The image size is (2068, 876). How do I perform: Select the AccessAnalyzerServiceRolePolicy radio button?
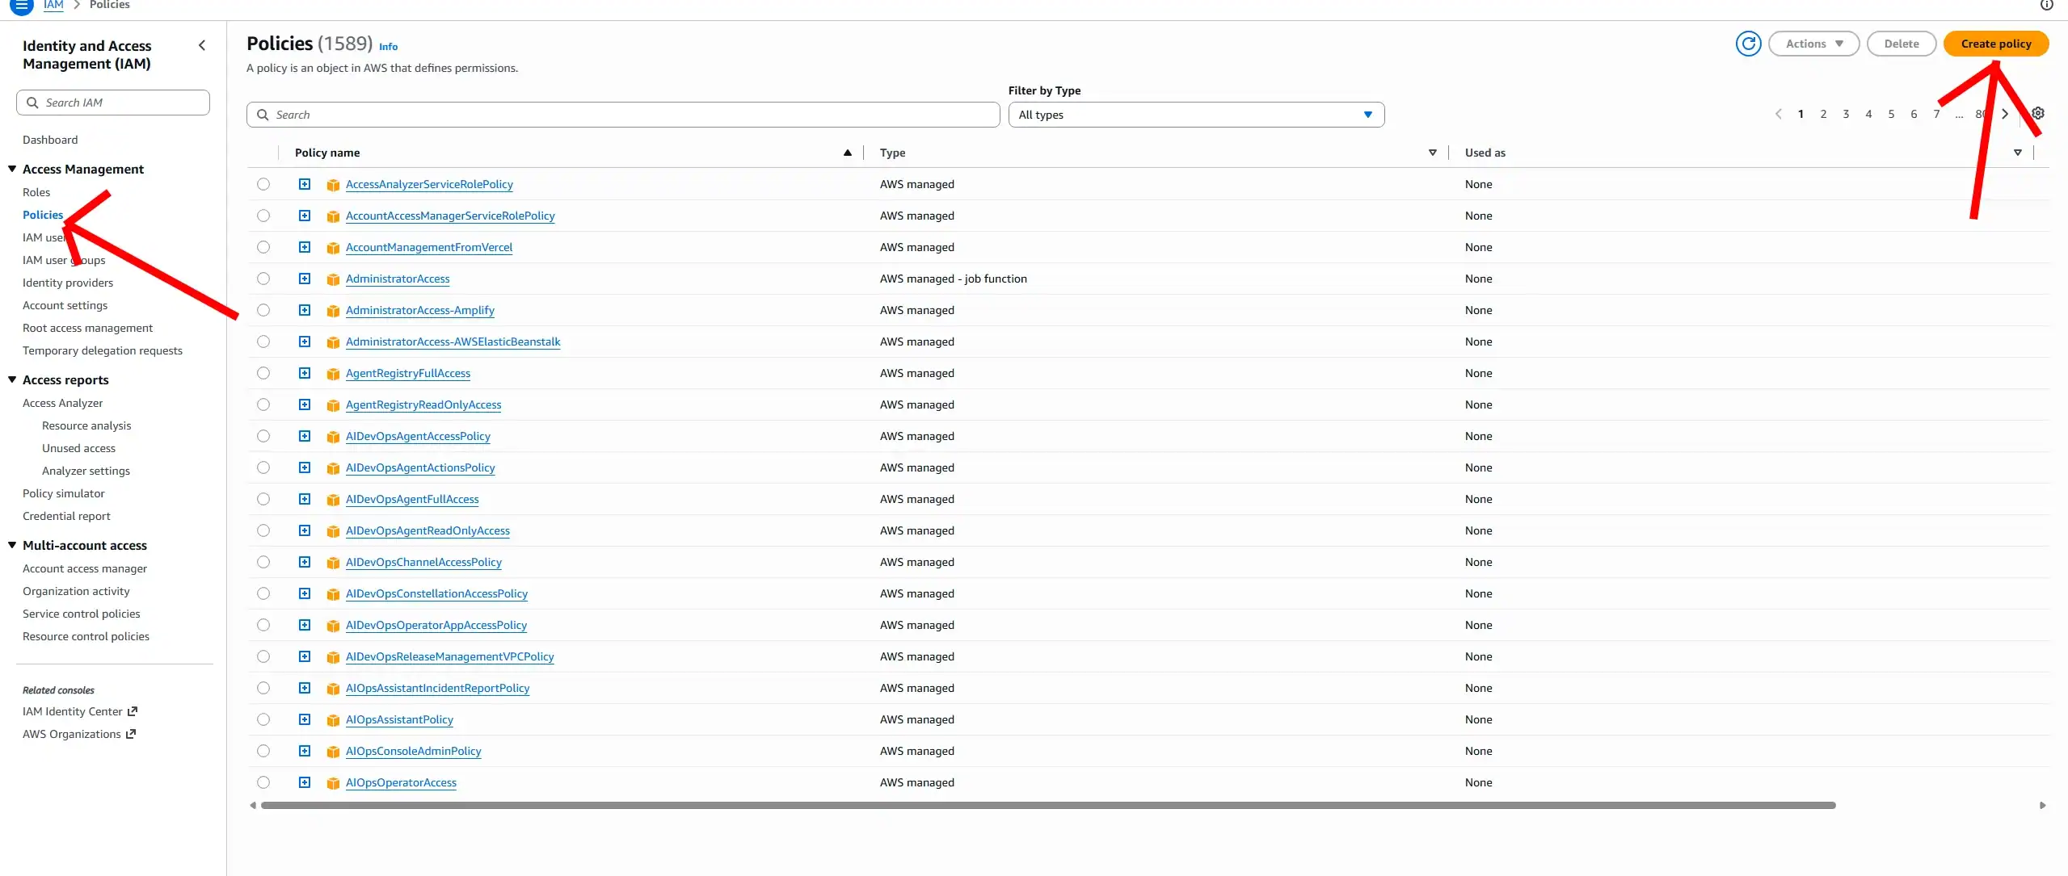(x=263, y=184)
